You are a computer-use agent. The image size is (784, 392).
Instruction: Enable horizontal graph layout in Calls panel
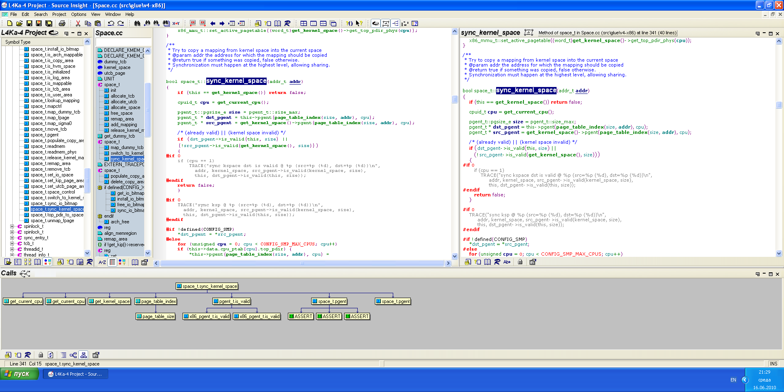click(73, 355)
